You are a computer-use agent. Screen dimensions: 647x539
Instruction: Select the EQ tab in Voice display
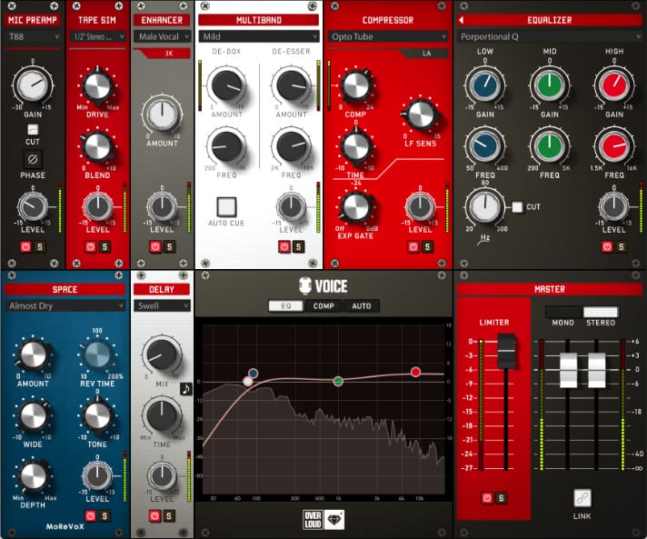point(286,305)
